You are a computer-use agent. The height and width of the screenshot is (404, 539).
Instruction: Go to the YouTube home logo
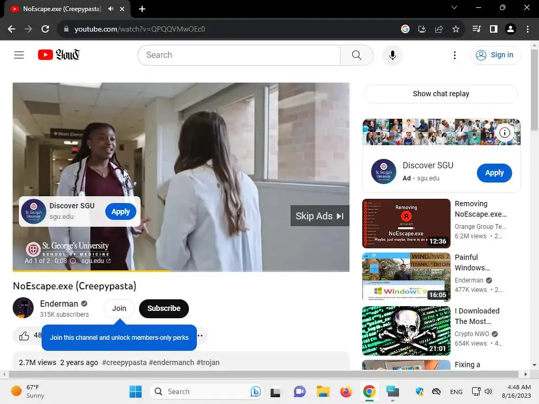59,55
